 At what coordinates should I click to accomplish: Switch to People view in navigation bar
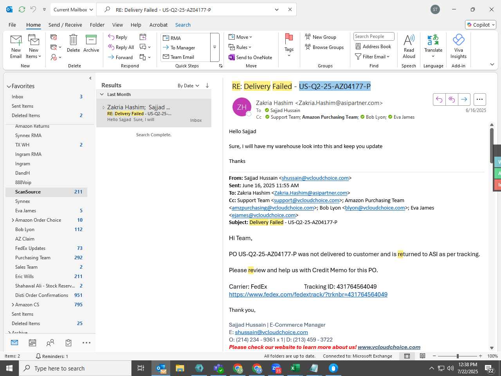pos(50,343)
